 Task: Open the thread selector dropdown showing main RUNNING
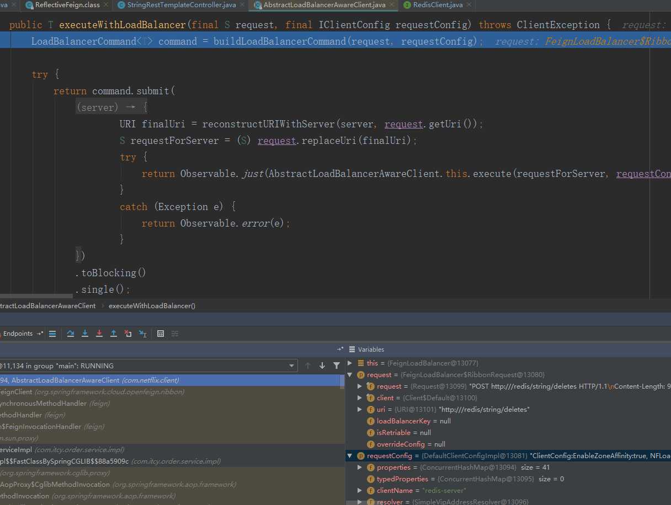(x=148, y=366)
